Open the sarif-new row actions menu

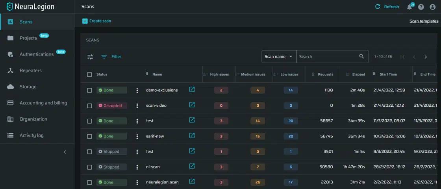coord(137,136)
